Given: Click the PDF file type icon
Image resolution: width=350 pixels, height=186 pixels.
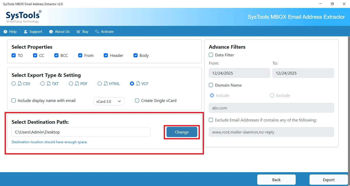Looking at the screenshot, I should [77, 84].
